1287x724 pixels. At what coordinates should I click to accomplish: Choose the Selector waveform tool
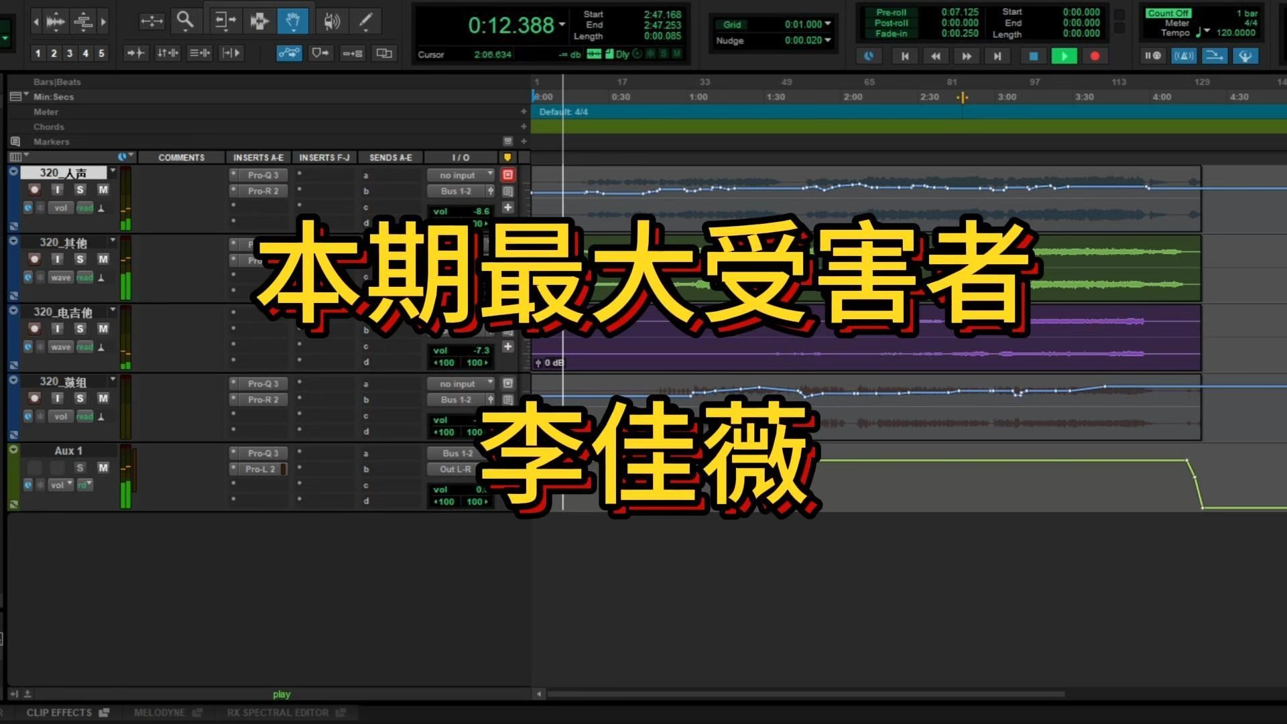tap(259, 21)
